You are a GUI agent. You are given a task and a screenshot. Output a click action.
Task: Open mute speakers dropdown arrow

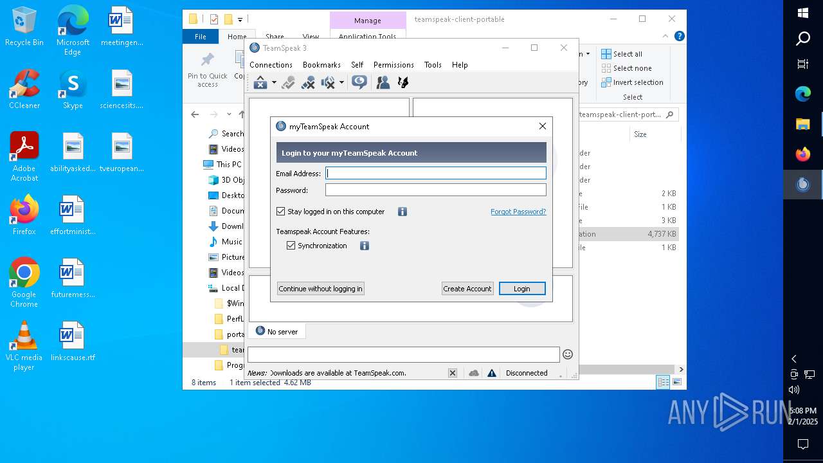click(341, 82)
